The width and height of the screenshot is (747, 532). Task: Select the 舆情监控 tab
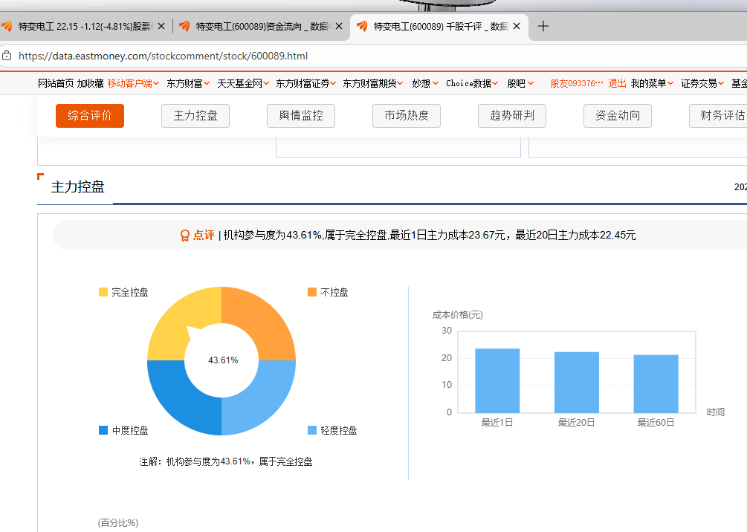pos(301,116)
